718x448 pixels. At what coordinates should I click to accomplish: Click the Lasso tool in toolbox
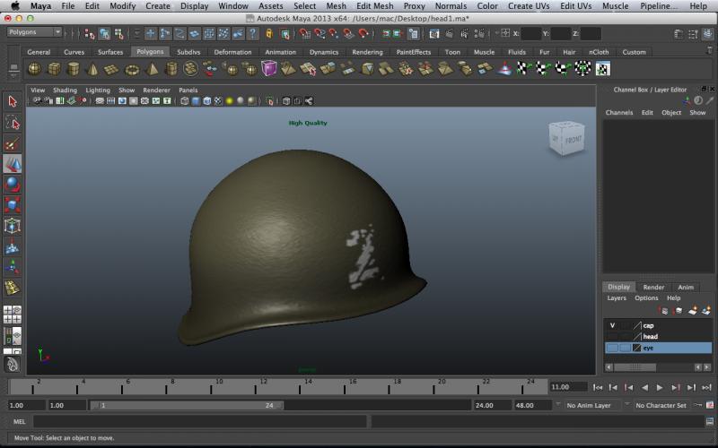(12, 123)
